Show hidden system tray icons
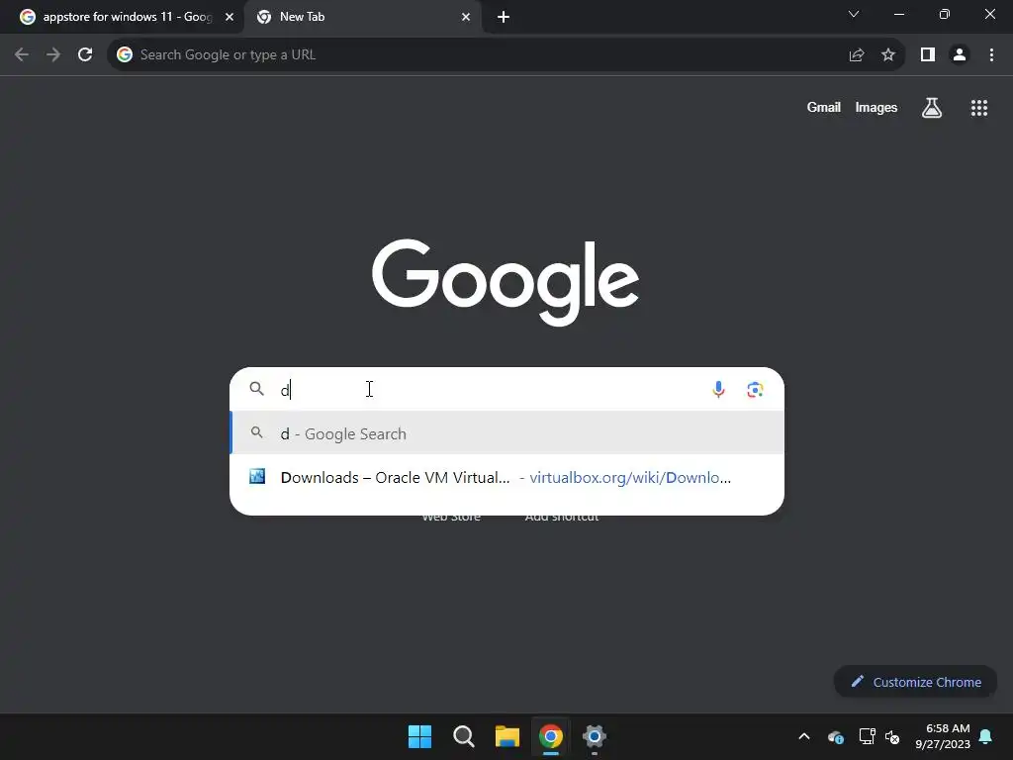The width and height of the screenshot is (1013, 760). point(804,736)
